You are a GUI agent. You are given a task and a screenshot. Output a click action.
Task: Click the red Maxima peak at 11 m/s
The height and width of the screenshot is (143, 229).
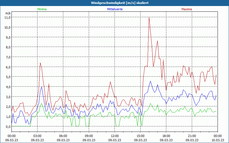coord(149,17)
